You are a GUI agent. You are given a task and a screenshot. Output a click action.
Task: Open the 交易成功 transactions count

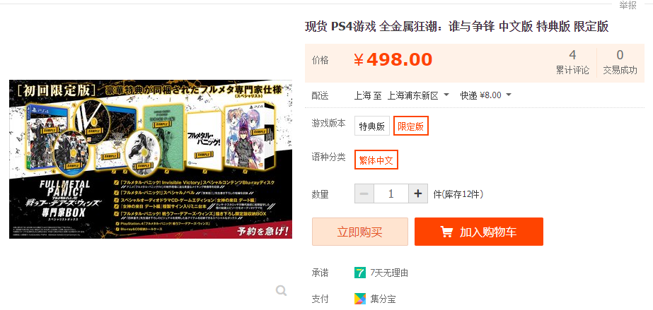click(620, 62)
